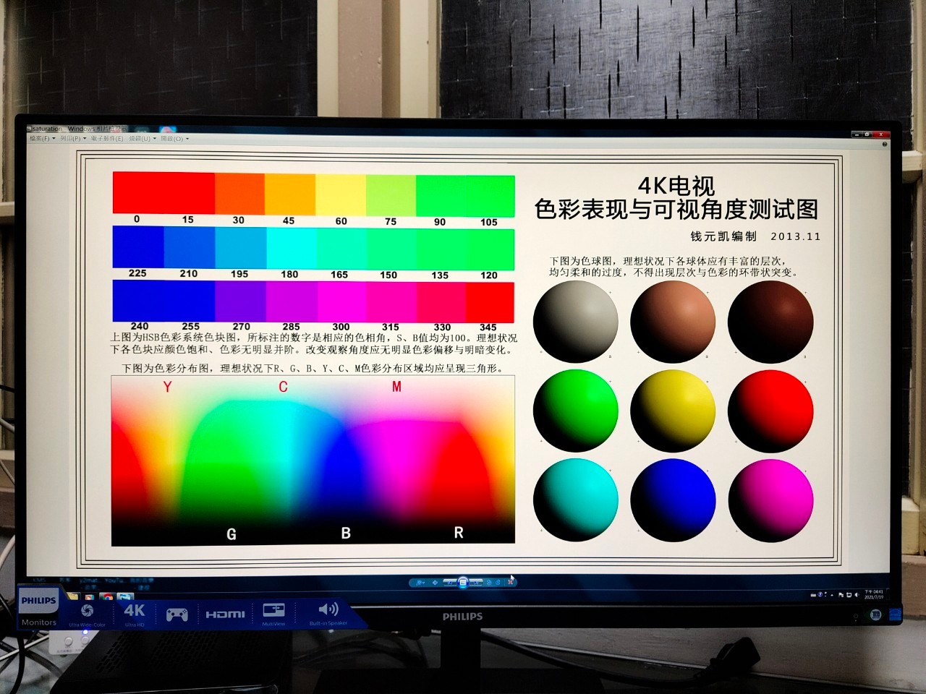The width and height of the screenshot is (926, 694).
Task: Click the displayed 4K color test image
Action: [461, 359]
